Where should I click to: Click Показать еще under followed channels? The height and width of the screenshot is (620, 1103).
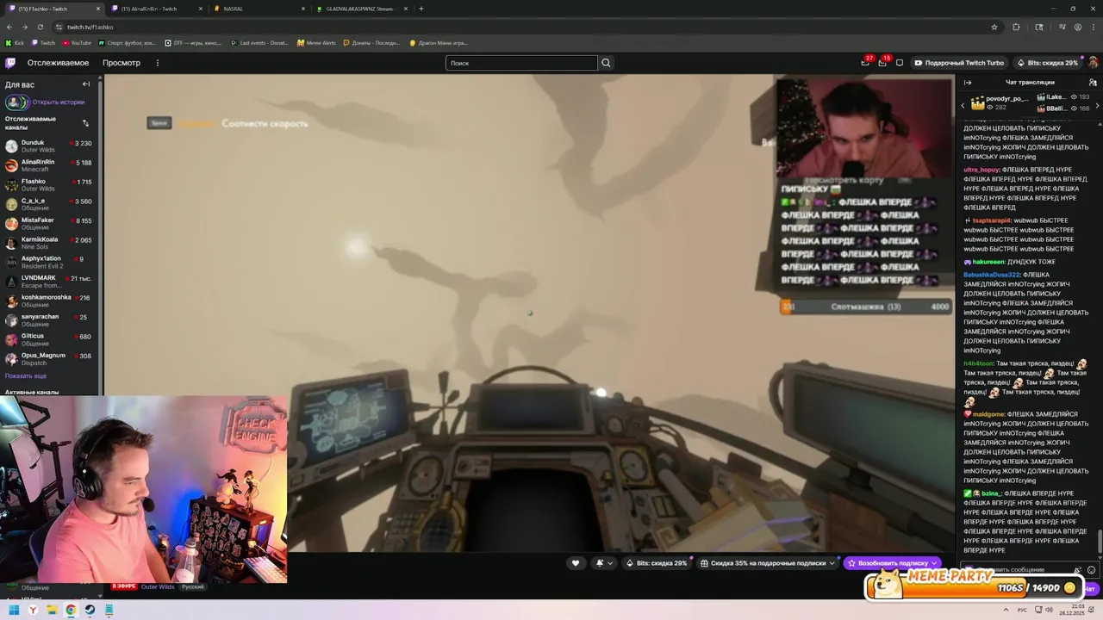pyautogui.click(x=26, y=376)
